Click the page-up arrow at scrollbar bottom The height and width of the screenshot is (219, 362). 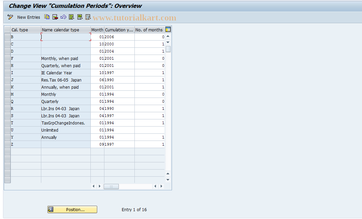168,174
